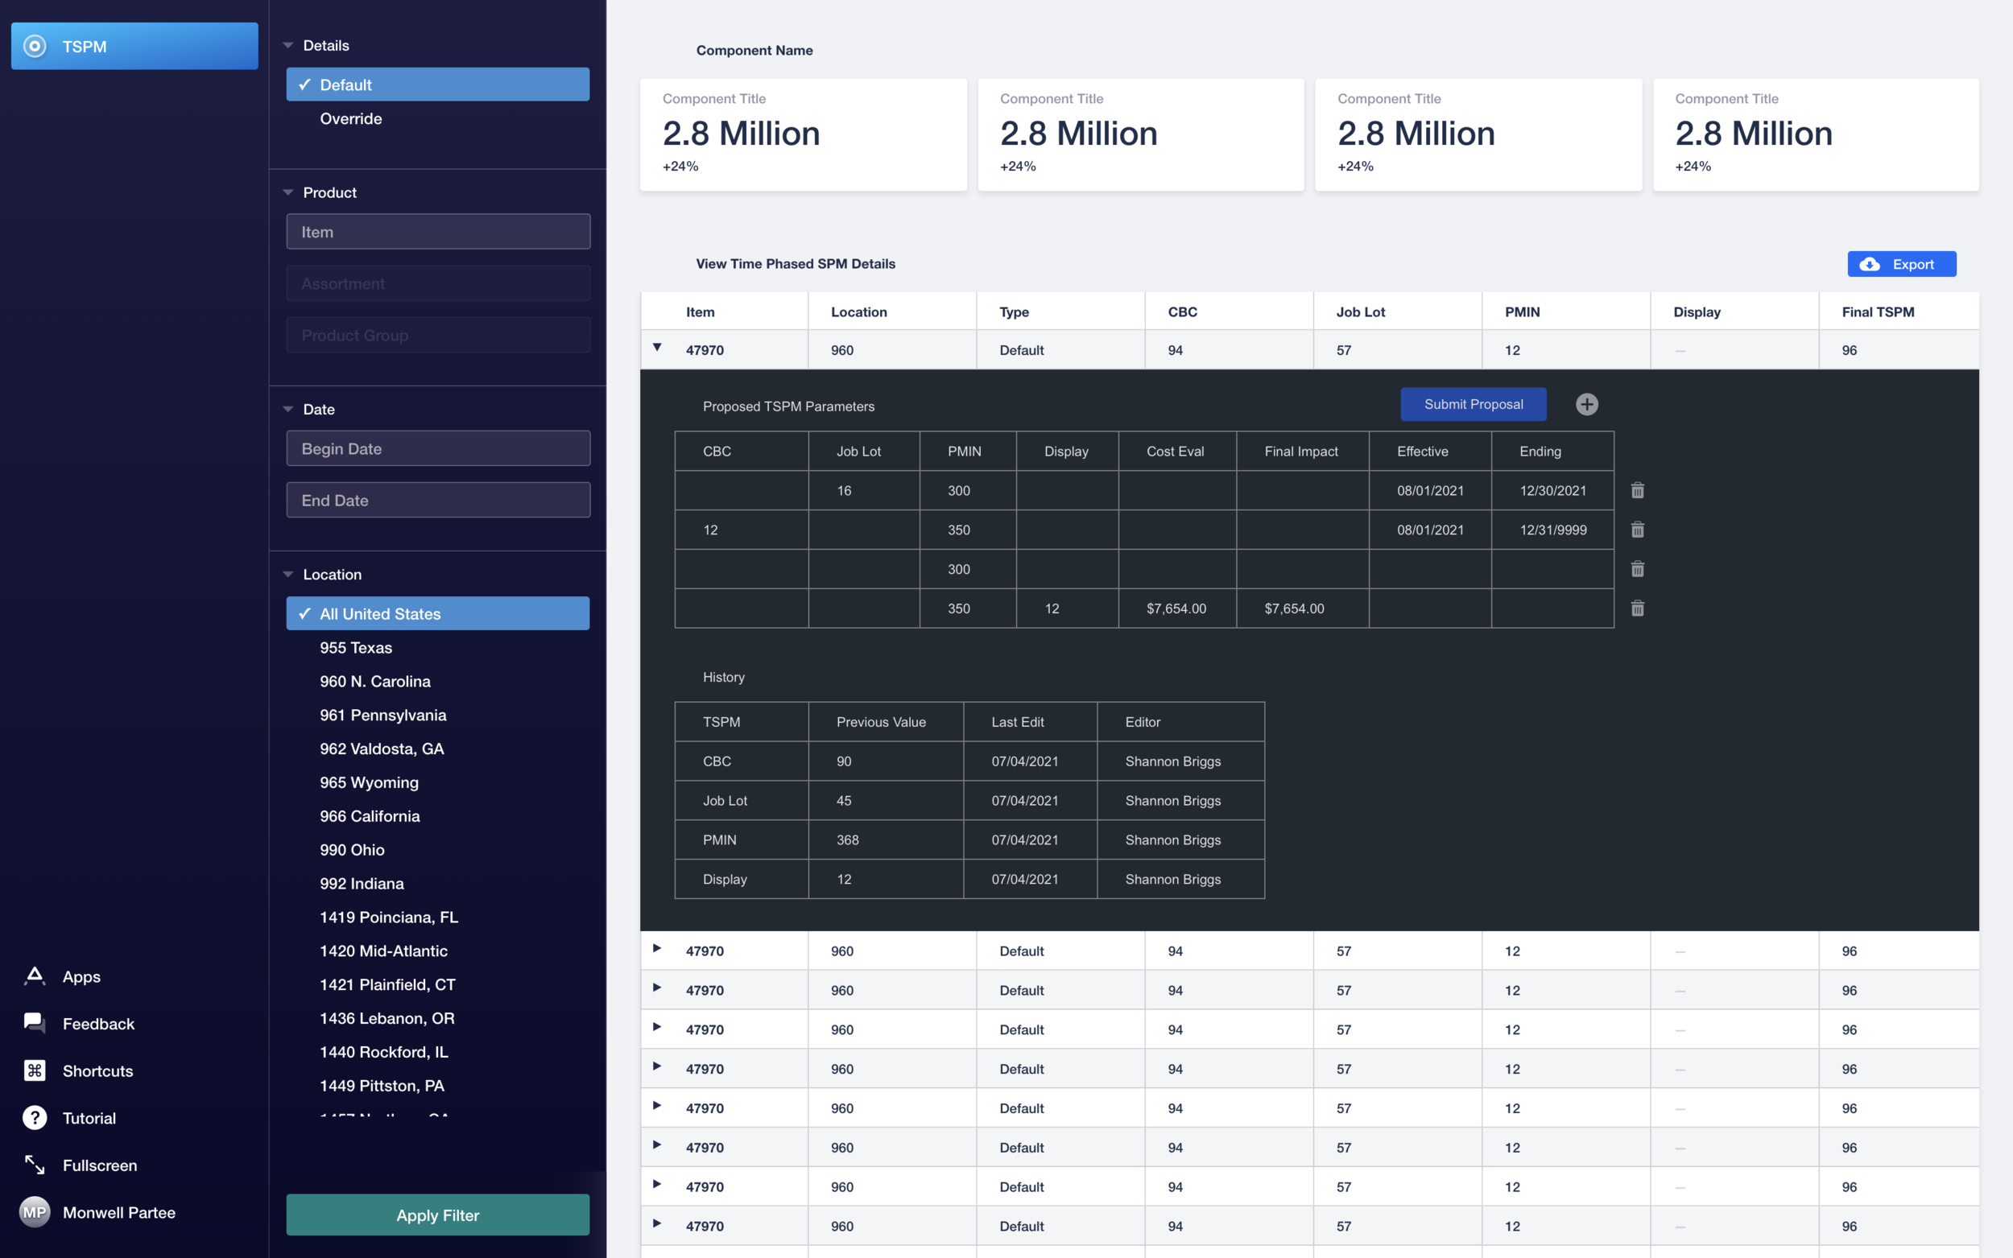Click the Submit Proposal button

coord(1472,404)
